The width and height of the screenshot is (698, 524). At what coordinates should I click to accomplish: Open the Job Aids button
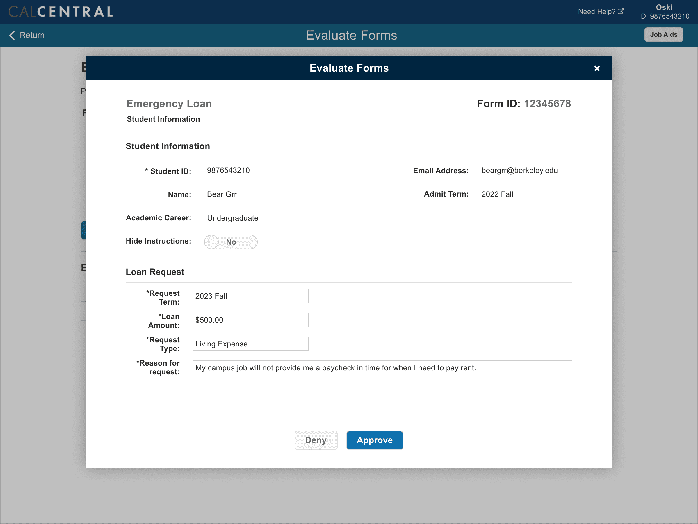point(663,35)
